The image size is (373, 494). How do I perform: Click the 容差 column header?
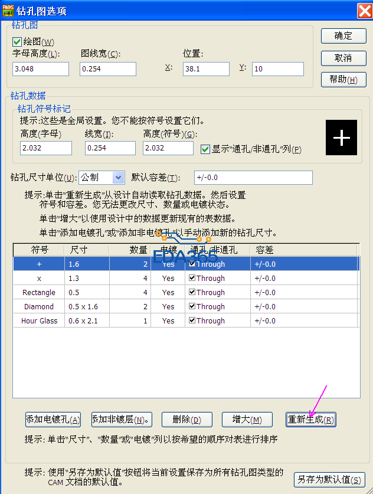(x=304, y=250)
